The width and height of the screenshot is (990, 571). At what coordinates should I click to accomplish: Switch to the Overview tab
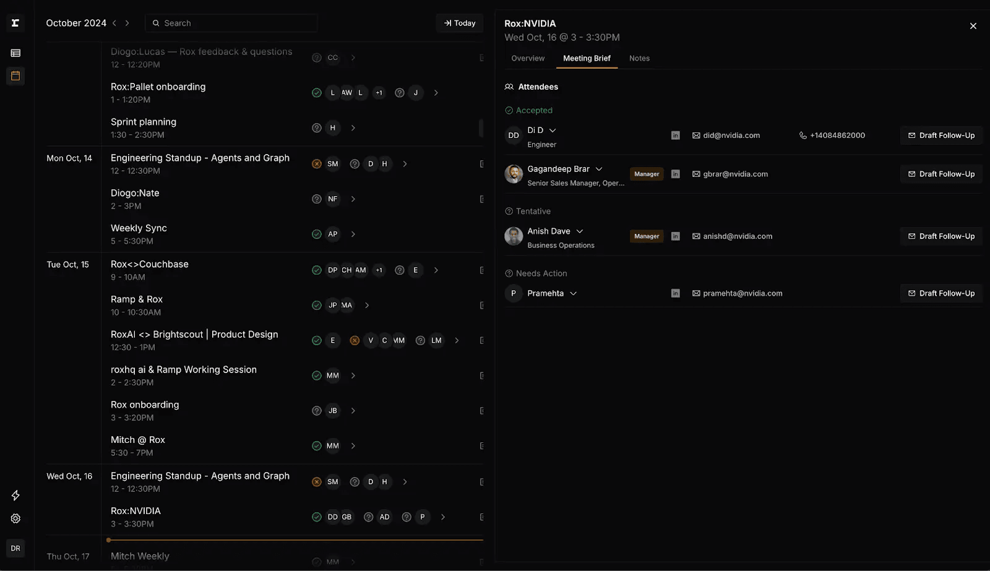tap(527, 58)
